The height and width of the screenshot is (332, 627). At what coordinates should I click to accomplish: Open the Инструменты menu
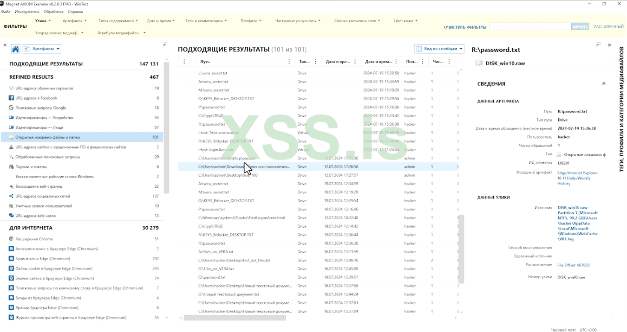pyautogui.click(x=27, y=12)
